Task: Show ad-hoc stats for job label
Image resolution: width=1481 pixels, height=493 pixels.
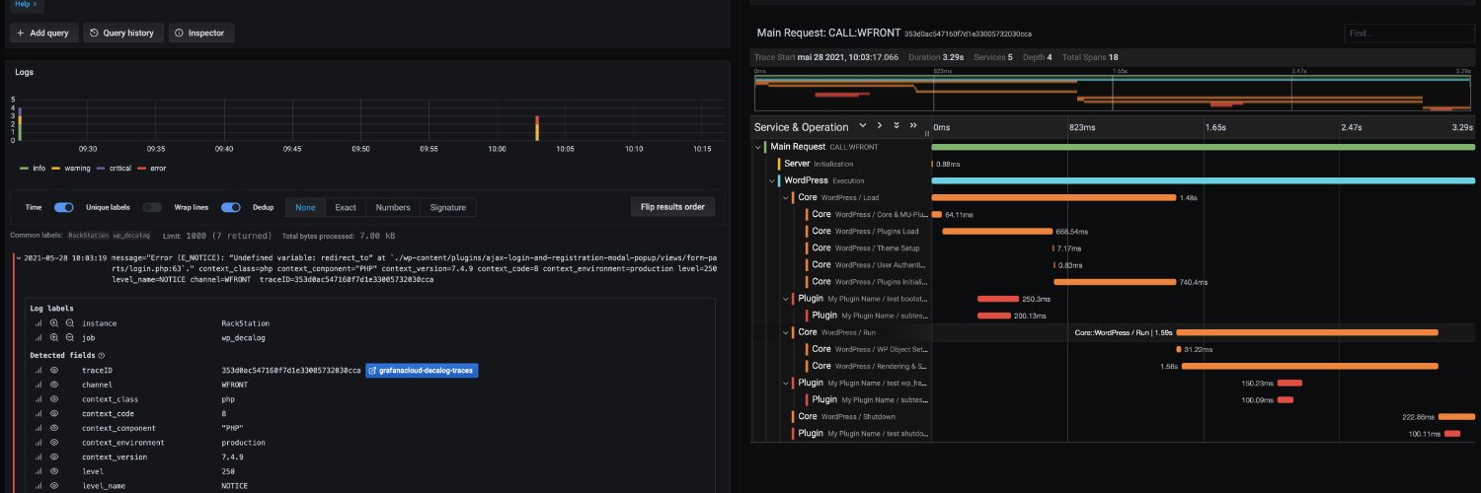Action: click(x=39, y=337)
